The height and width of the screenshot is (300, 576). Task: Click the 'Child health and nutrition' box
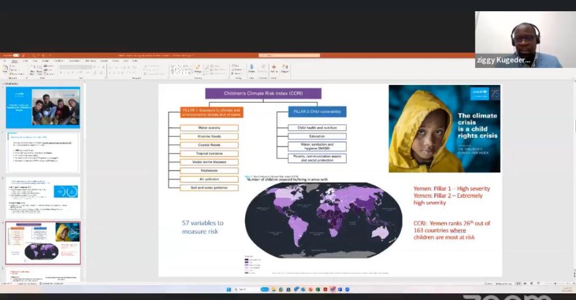317,128
